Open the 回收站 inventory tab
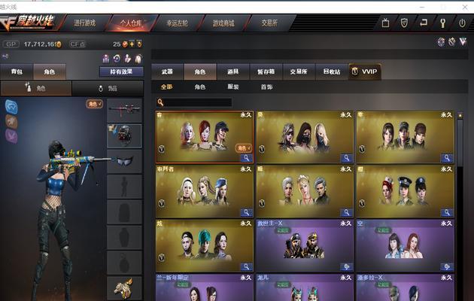 [332, 71]
